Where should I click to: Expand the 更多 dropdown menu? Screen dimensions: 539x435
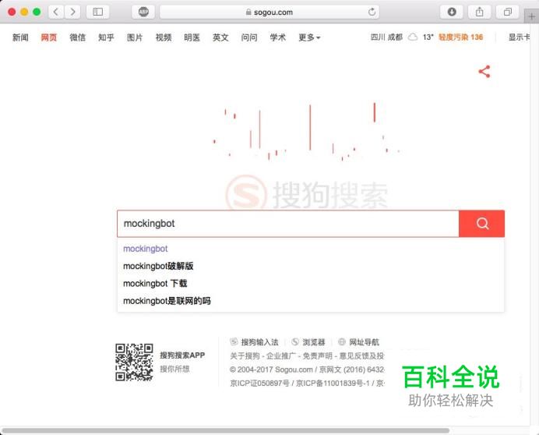click(309, 37)
